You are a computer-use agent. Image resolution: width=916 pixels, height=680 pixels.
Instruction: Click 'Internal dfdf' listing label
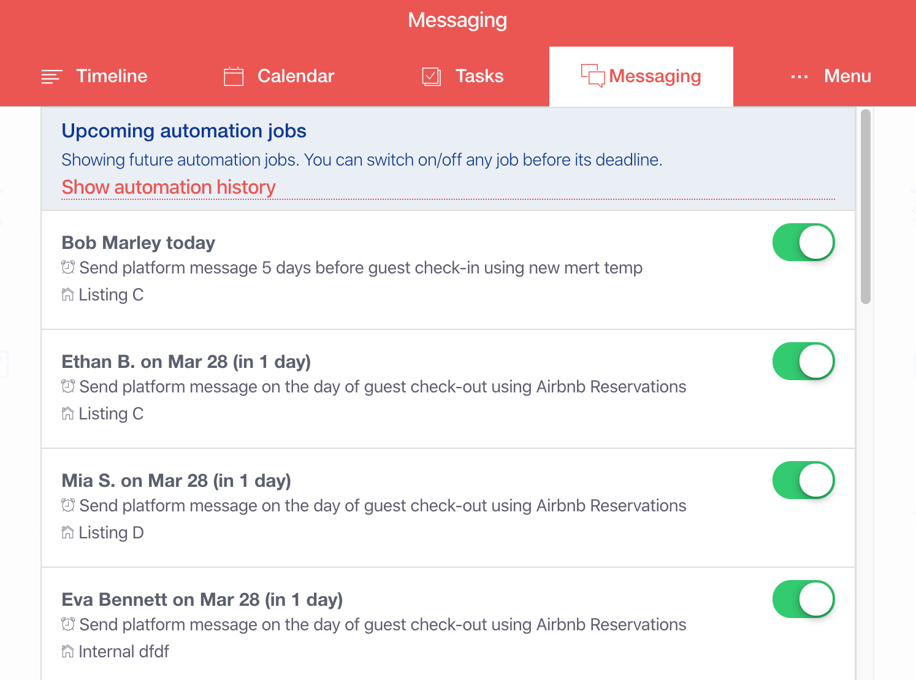tap(124, 652)
